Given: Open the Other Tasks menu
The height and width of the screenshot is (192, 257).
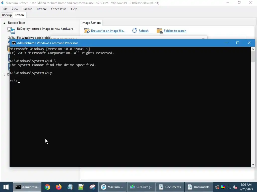Looking at the screenshot, I should click(59, 9).
